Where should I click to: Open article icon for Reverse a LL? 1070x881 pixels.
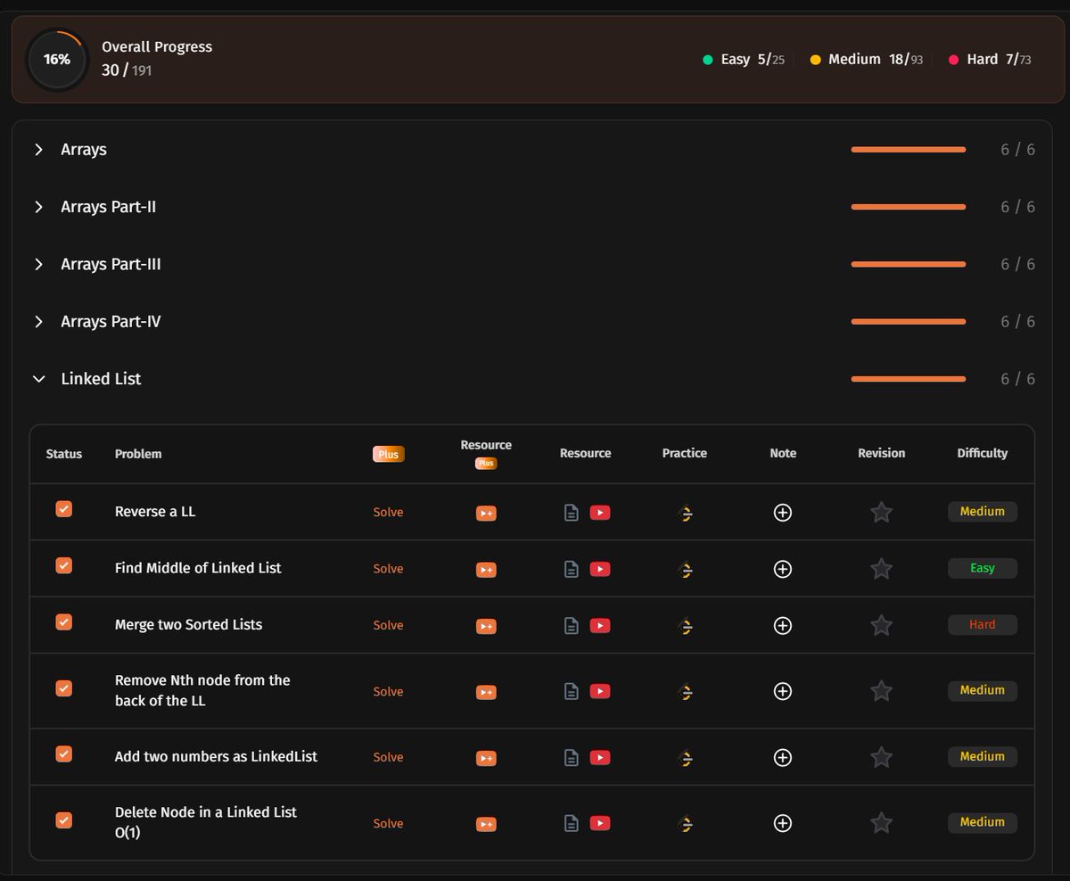click(x=572, y=513)
